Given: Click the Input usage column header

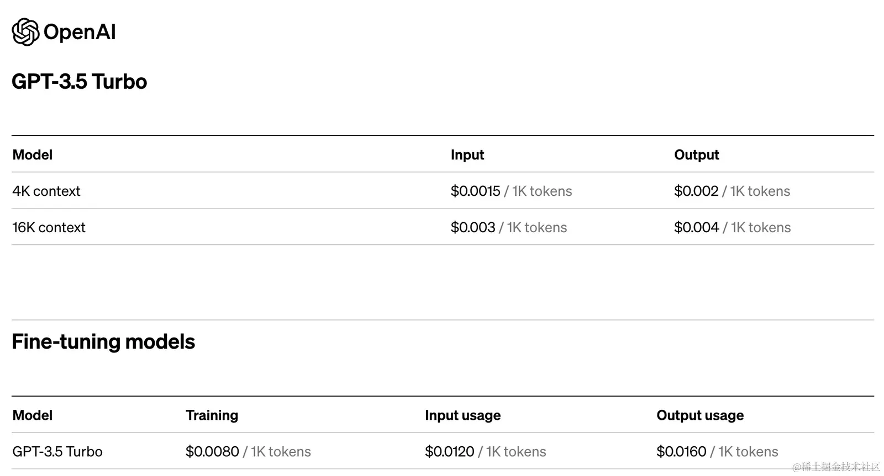Looking at the screenshot, I should [x=463, y=415].
